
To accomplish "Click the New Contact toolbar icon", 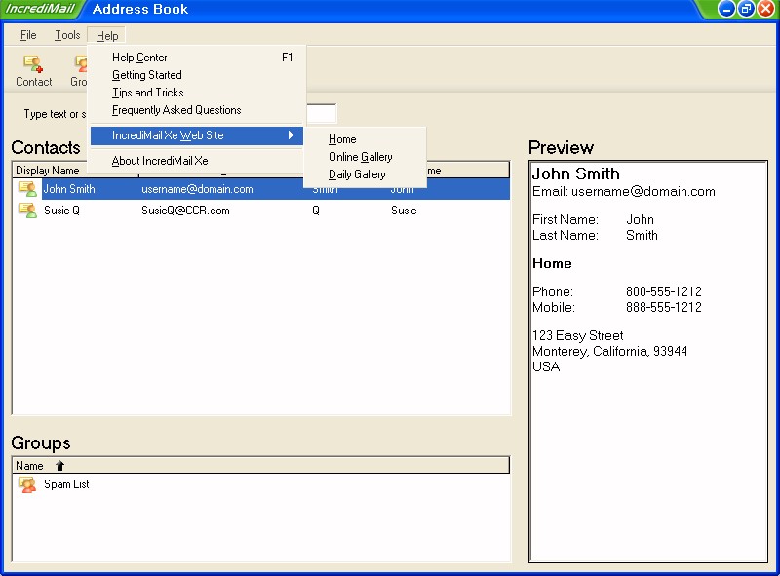I will 33,65.
